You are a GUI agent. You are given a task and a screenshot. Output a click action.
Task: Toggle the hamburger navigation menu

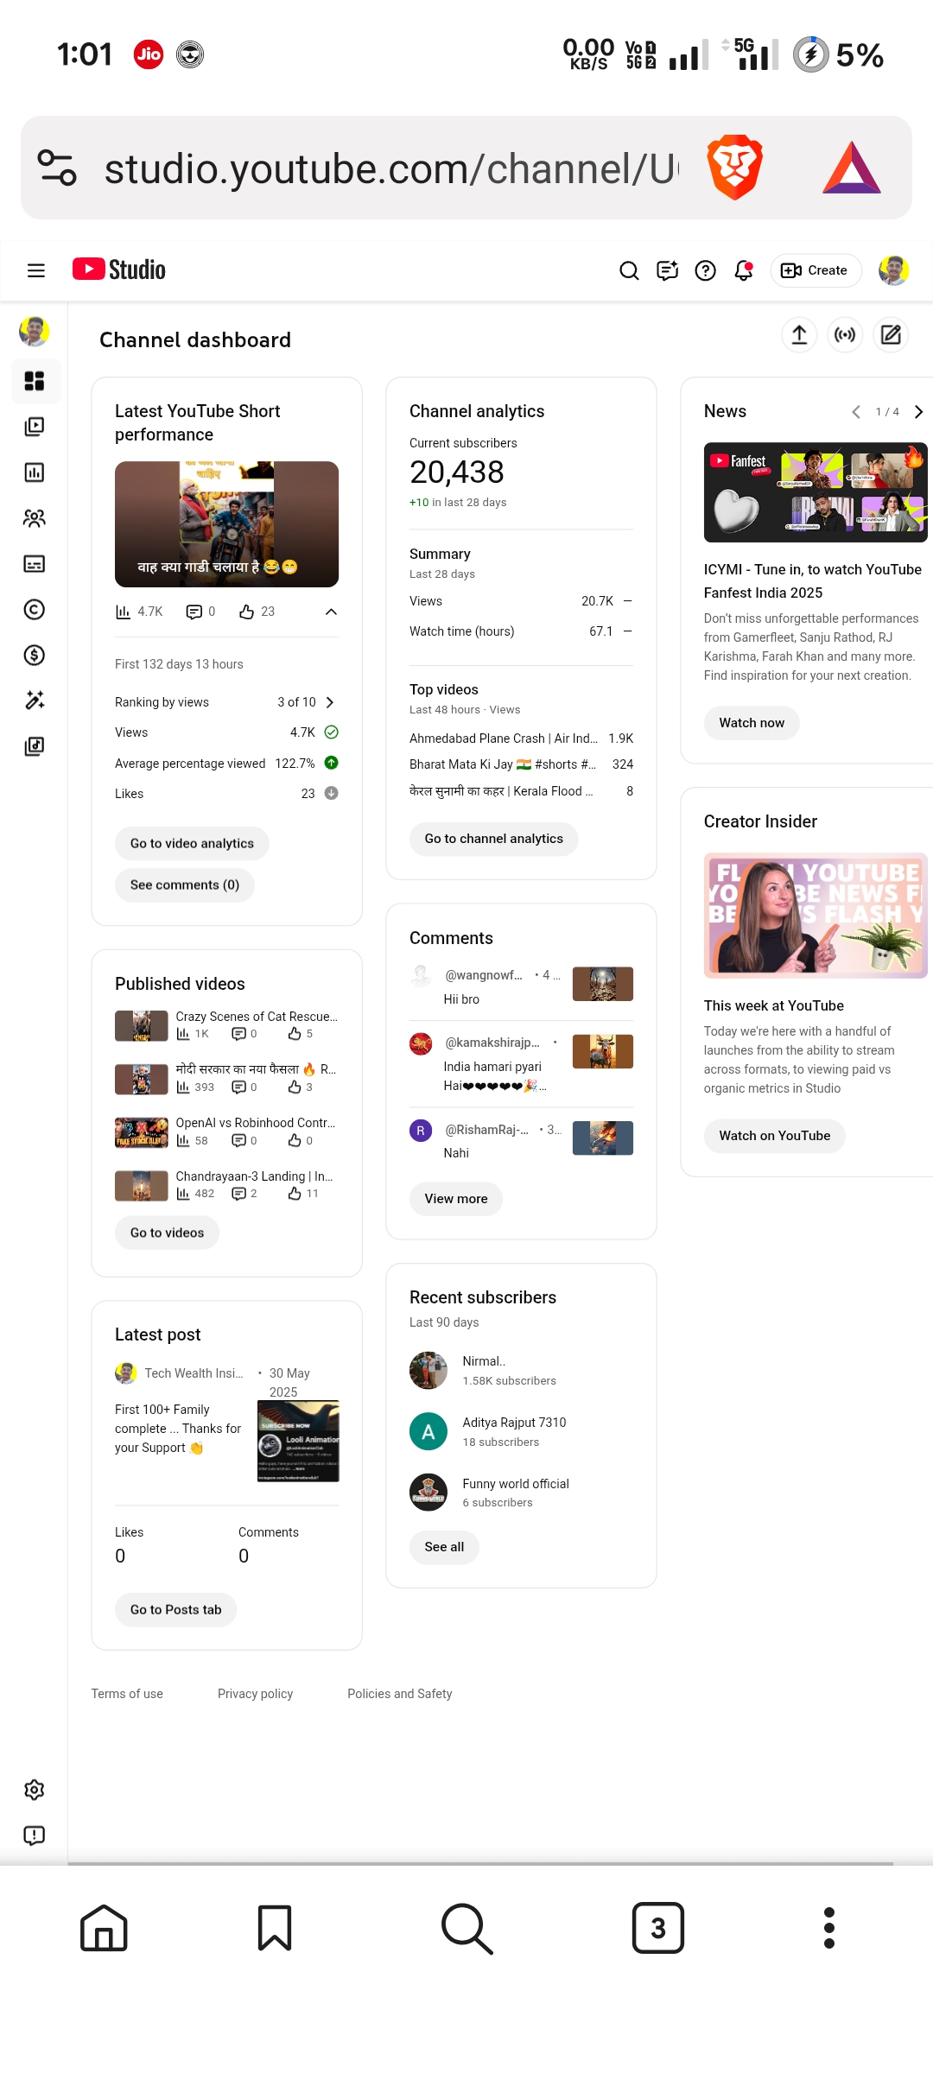click(36, 271)
